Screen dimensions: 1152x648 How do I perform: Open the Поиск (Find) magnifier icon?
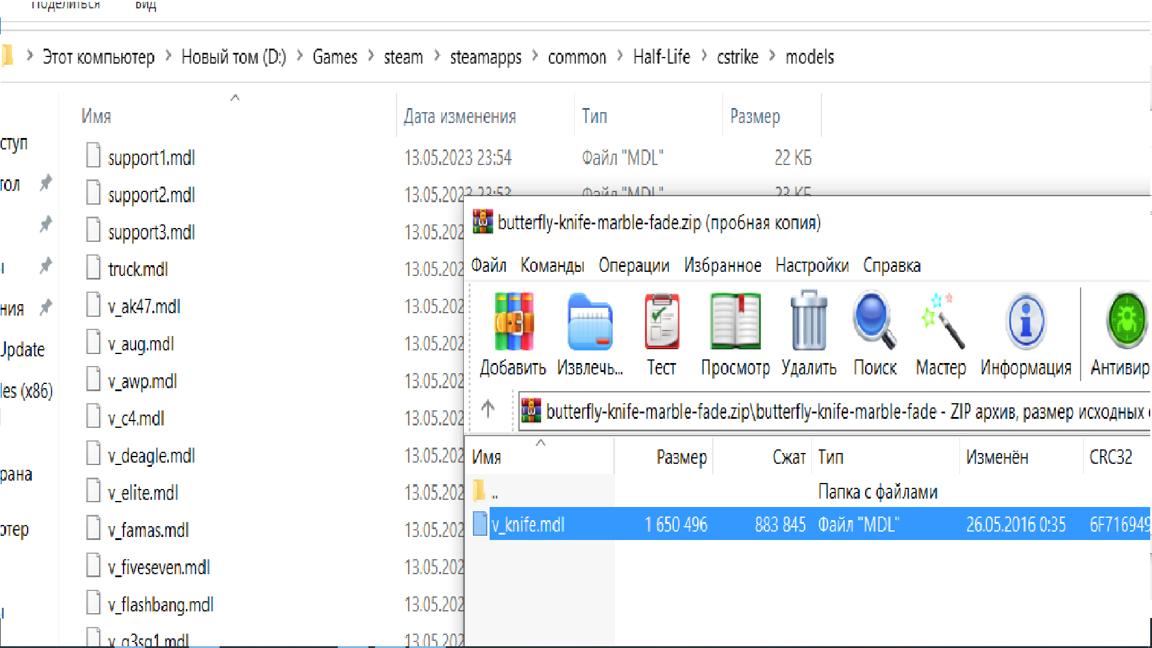coord(874,322)
